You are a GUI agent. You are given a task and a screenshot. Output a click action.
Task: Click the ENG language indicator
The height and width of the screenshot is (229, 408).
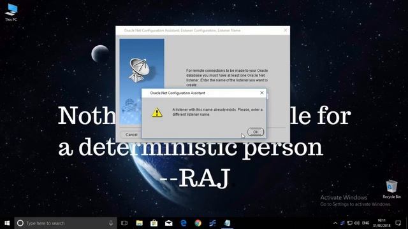365,223
